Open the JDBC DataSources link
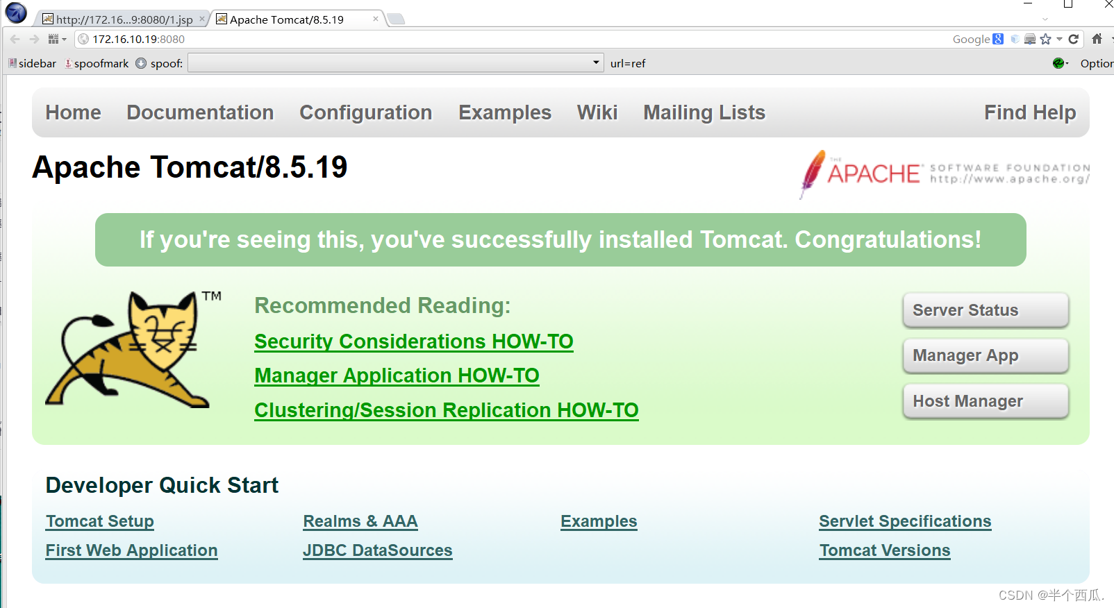1114x608 pixels. coord(378,550)
